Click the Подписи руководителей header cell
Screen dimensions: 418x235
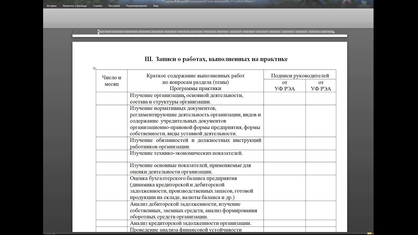point(300,76)
